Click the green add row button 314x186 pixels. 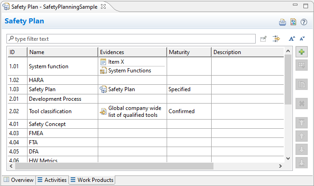(x=302, y=52)
